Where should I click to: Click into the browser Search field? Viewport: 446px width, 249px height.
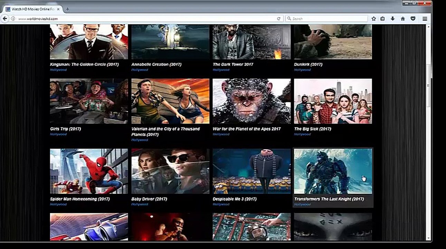326,19
